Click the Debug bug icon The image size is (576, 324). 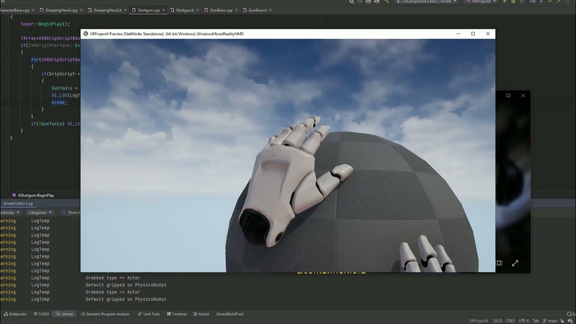point(513,2)
